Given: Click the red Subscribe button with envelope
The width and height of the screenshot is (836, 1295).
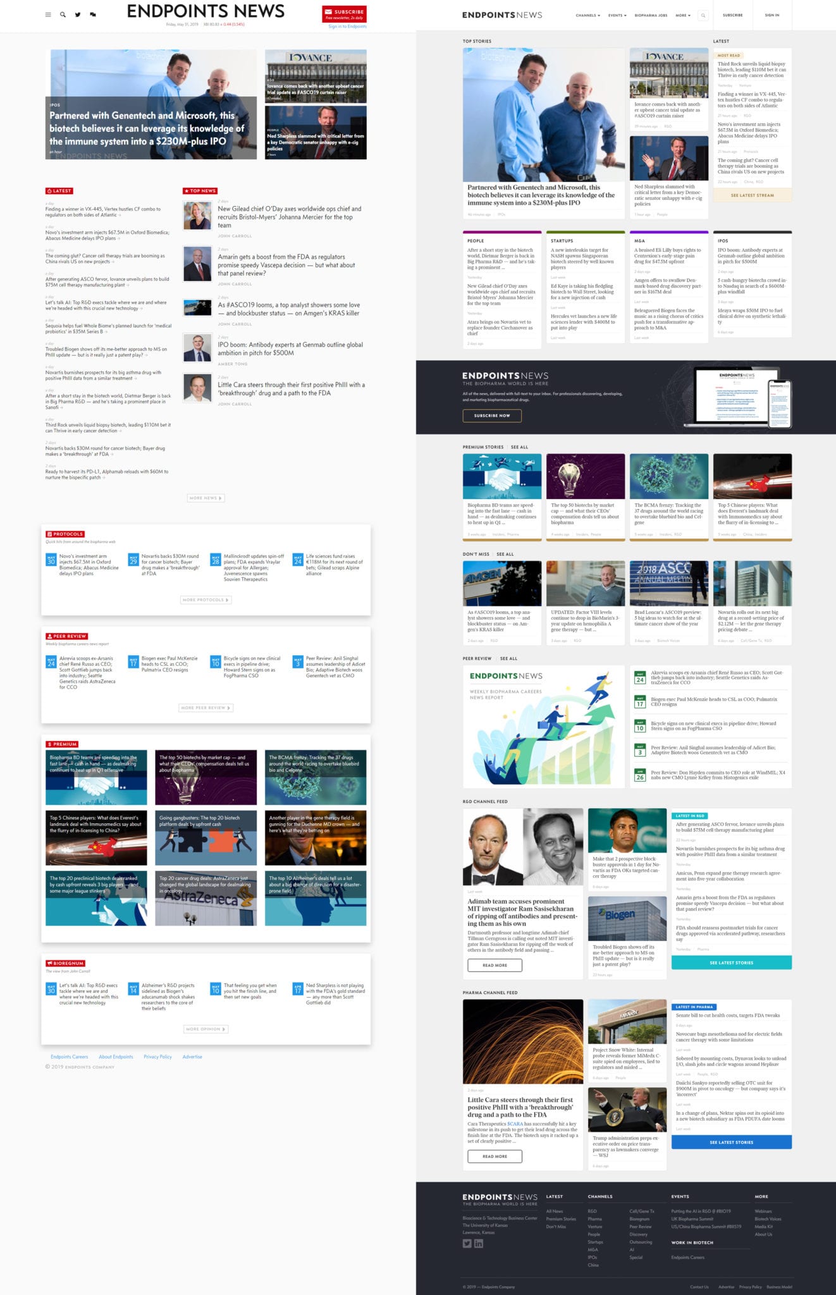Looking at the screenshot, I should click(344, 14).
